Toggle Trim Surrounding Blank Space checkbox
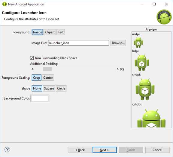The image size is (173, 157). (32, 58)
